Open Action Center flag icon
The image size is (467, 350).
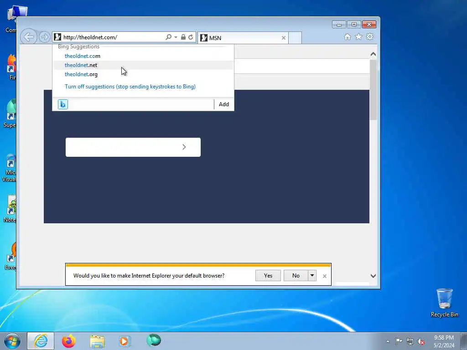(x=399, y=341)
